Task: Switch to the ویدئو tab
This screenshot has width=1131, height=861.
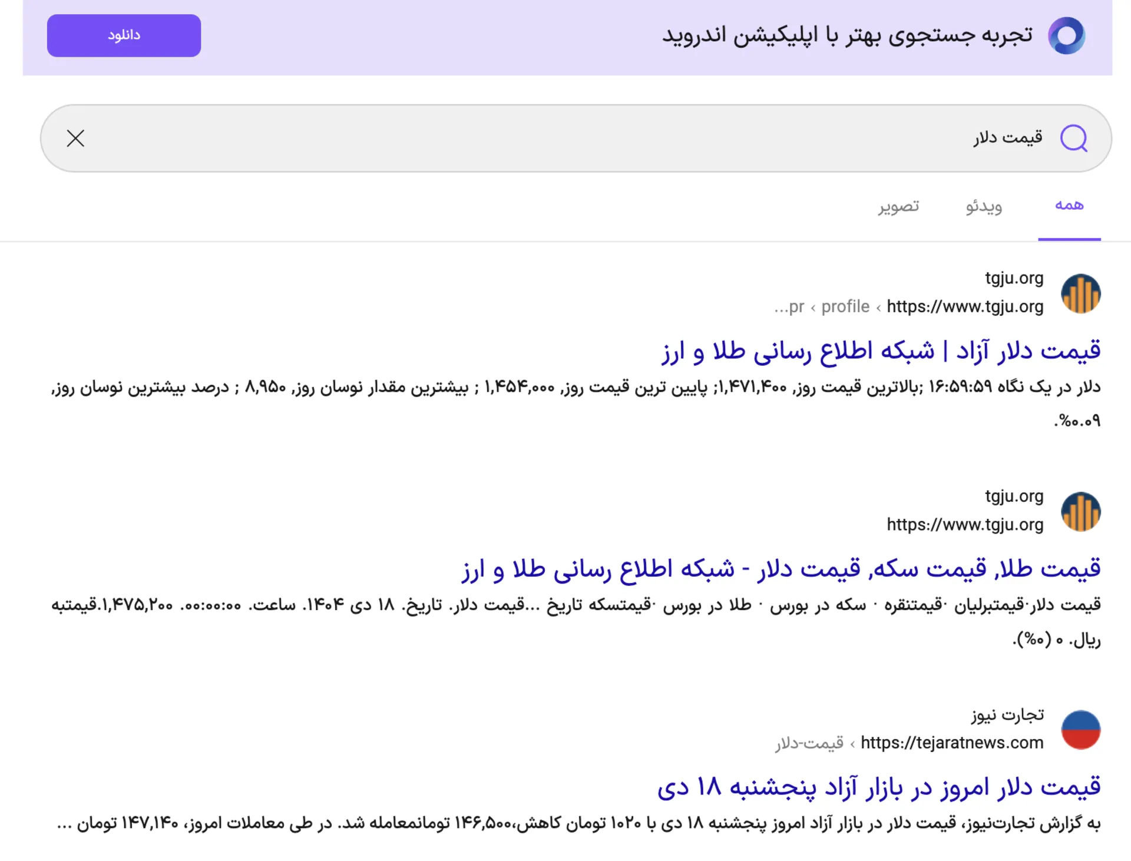Action: (983, 206)
